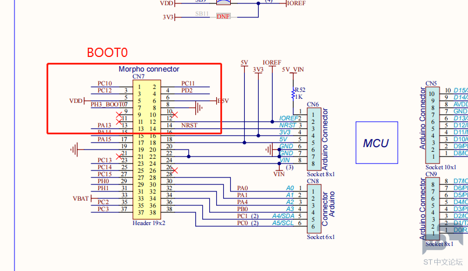
Task: Click the PC1 net label
Action: point(242,216)
